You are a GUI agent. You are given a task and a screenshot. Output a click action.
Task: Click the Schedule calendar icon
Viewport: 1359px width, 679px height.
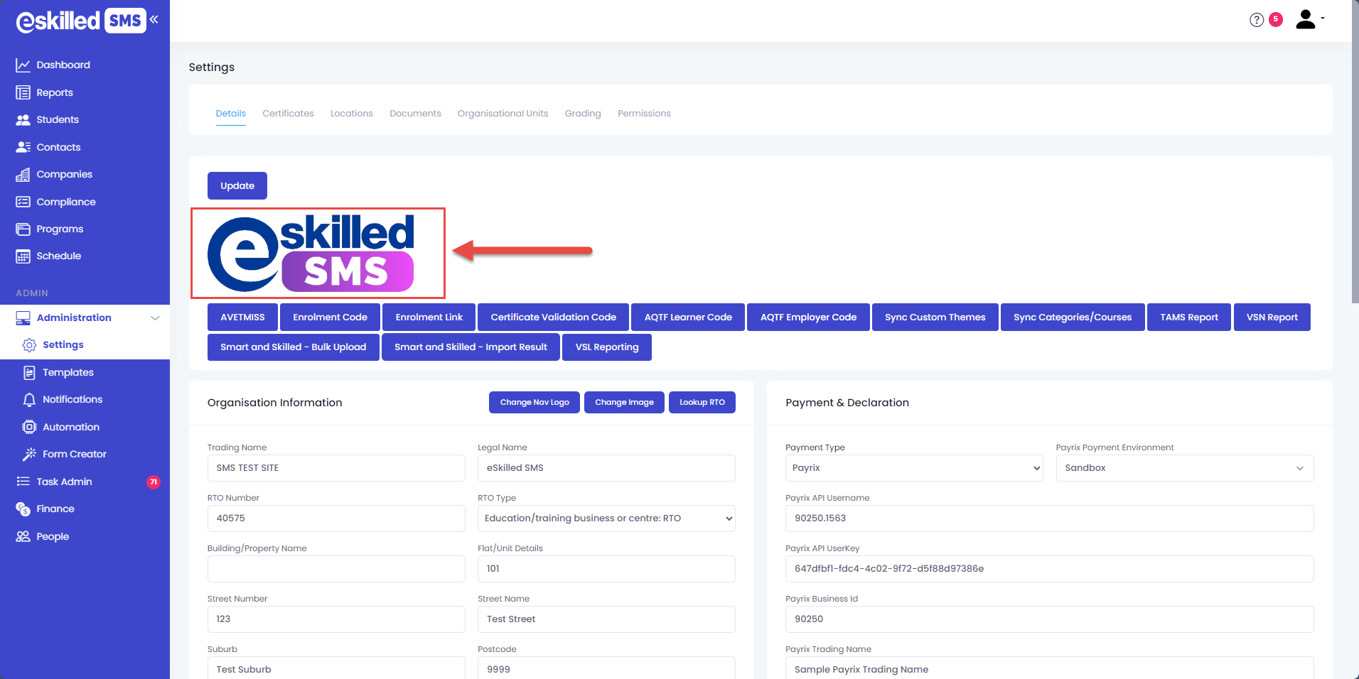click(x=23, y=256)
